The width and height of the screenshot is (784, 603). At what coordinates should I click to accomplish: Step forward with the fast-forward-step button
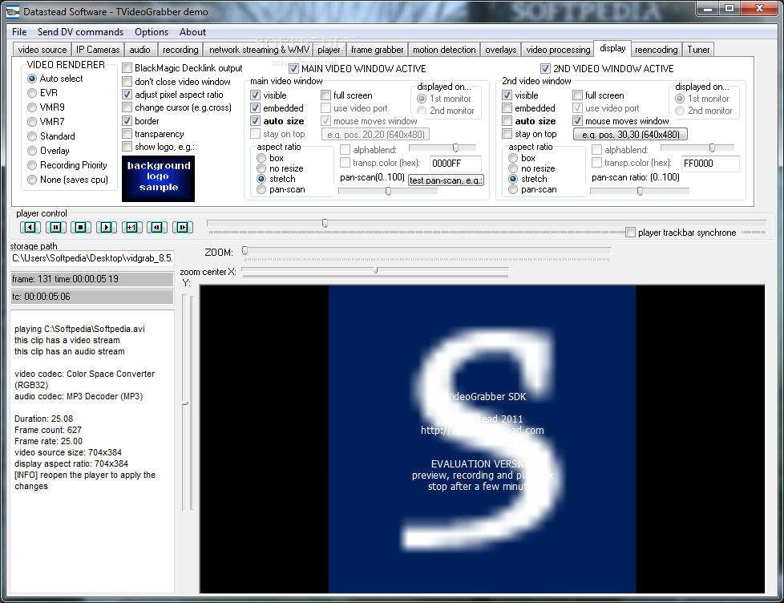(183, 228)
